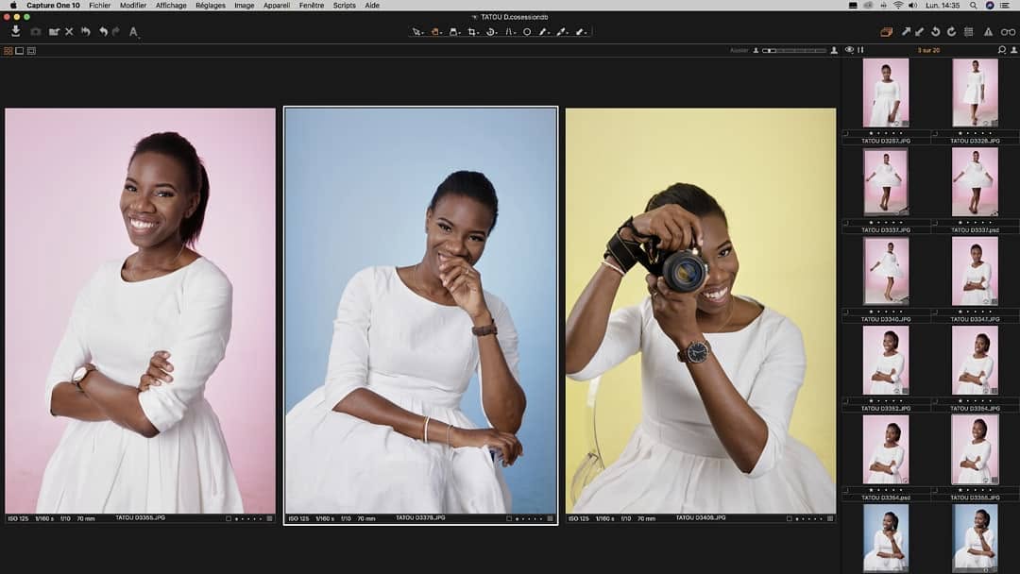This screenshot has height=574, width=1020.
Task: Open the Image menu
Action: tap(244, 6)
